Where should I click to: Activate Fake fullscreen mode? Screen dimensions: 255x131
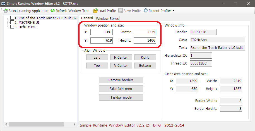[x=121, y=89]
